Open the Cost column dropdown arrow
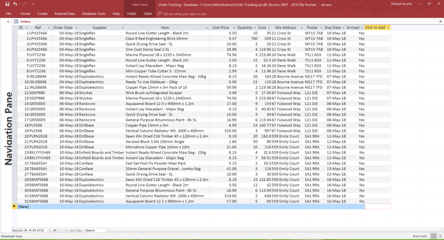The width and height of the screenshot is (444, 240). click(269, 28)
